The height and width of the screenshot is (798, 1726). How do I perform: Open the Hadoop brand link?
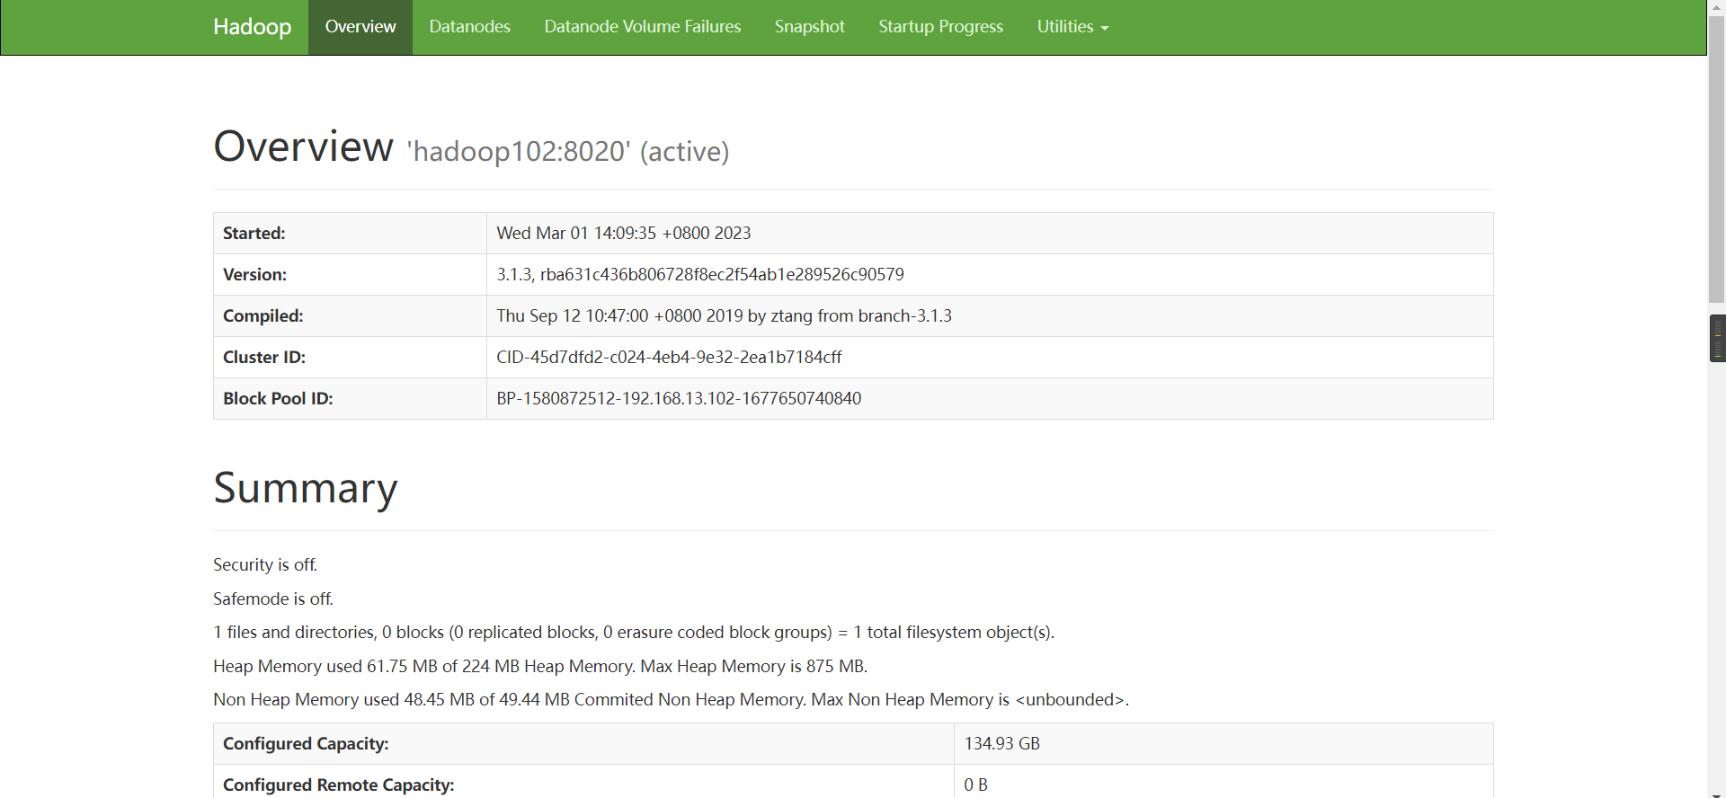click(252, 27)
